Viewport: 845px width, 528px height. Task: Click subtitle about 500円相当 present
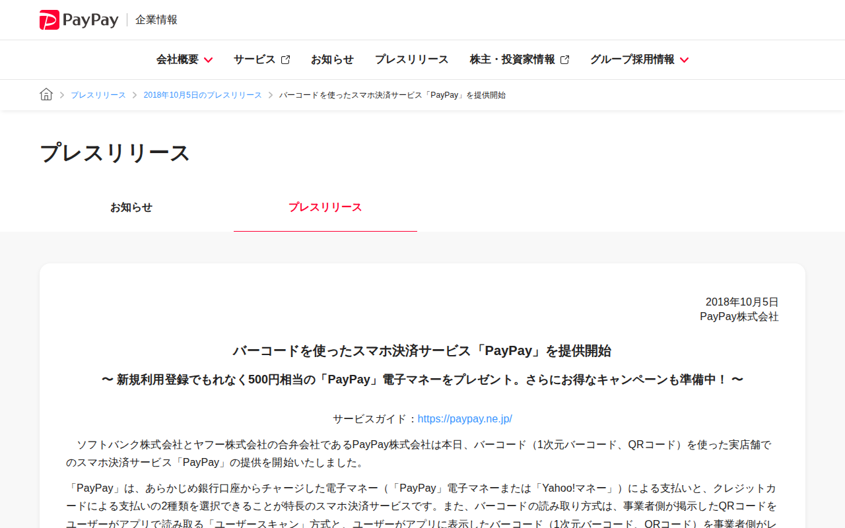point(422,380)
